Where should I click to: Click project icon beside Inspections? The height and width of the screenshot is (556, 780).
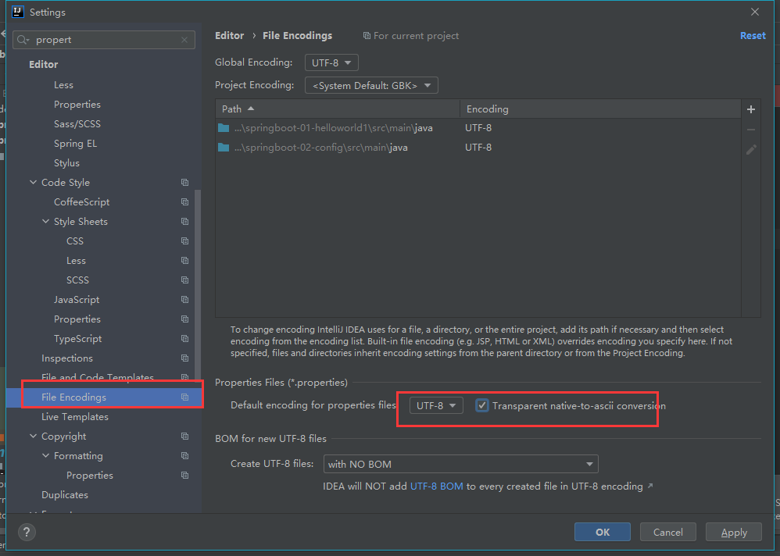coord(185,358)
